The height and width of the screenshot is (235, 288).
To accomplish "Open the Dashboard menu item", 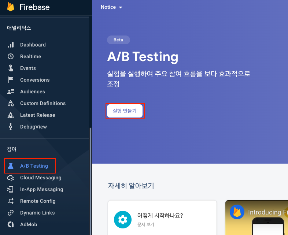I will point(33,45).
